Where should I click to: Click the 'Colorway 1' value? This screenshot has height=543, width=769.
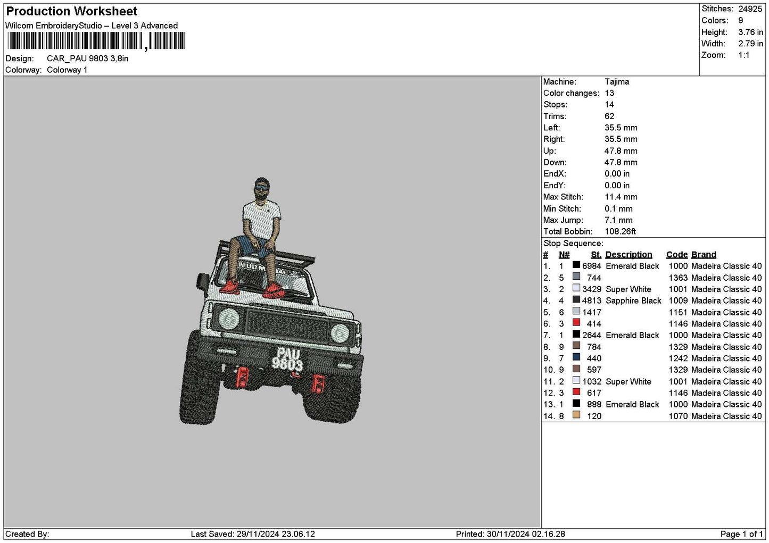point(67,70)
